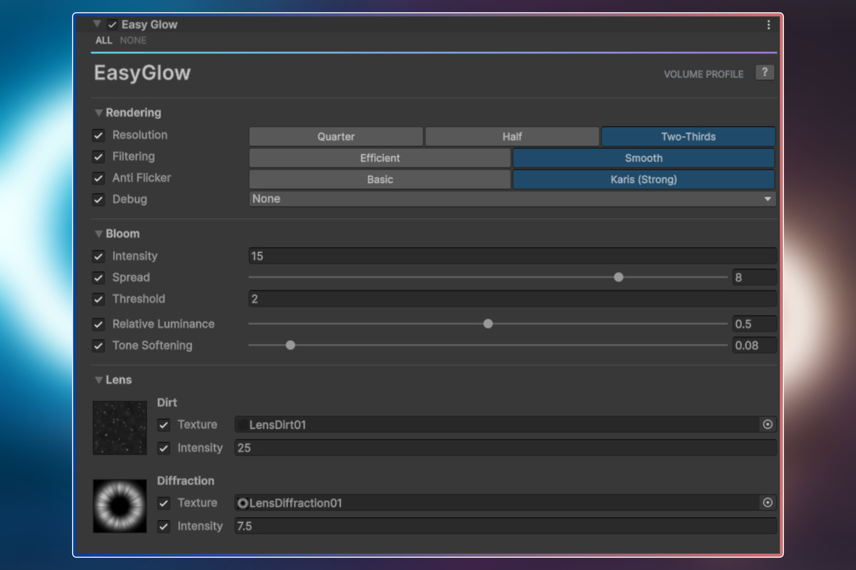This screenshot has height=570, width=856.
Task: Toggle the Diffraction Intensity override checkbox
Action: click(164, 527)
